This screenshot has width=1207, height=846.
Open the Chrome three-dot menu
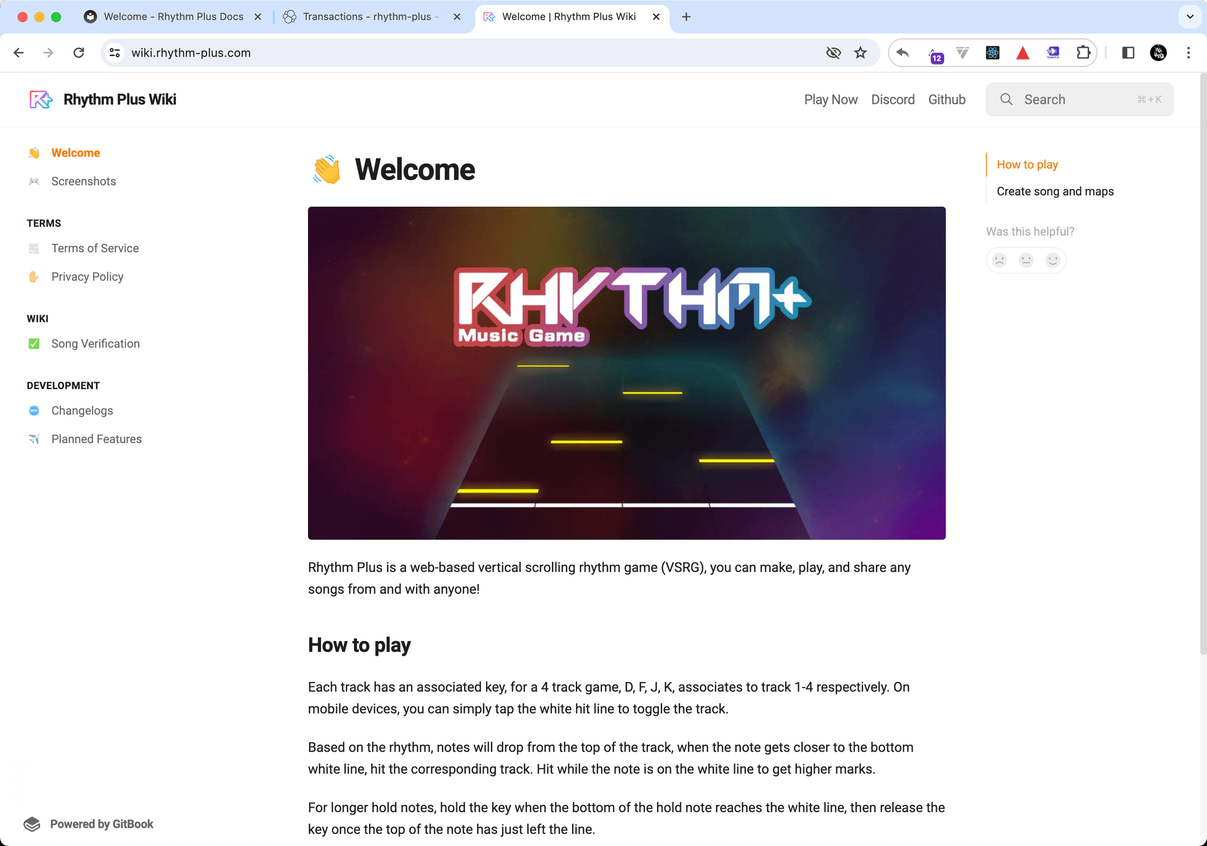[1188, 53]
